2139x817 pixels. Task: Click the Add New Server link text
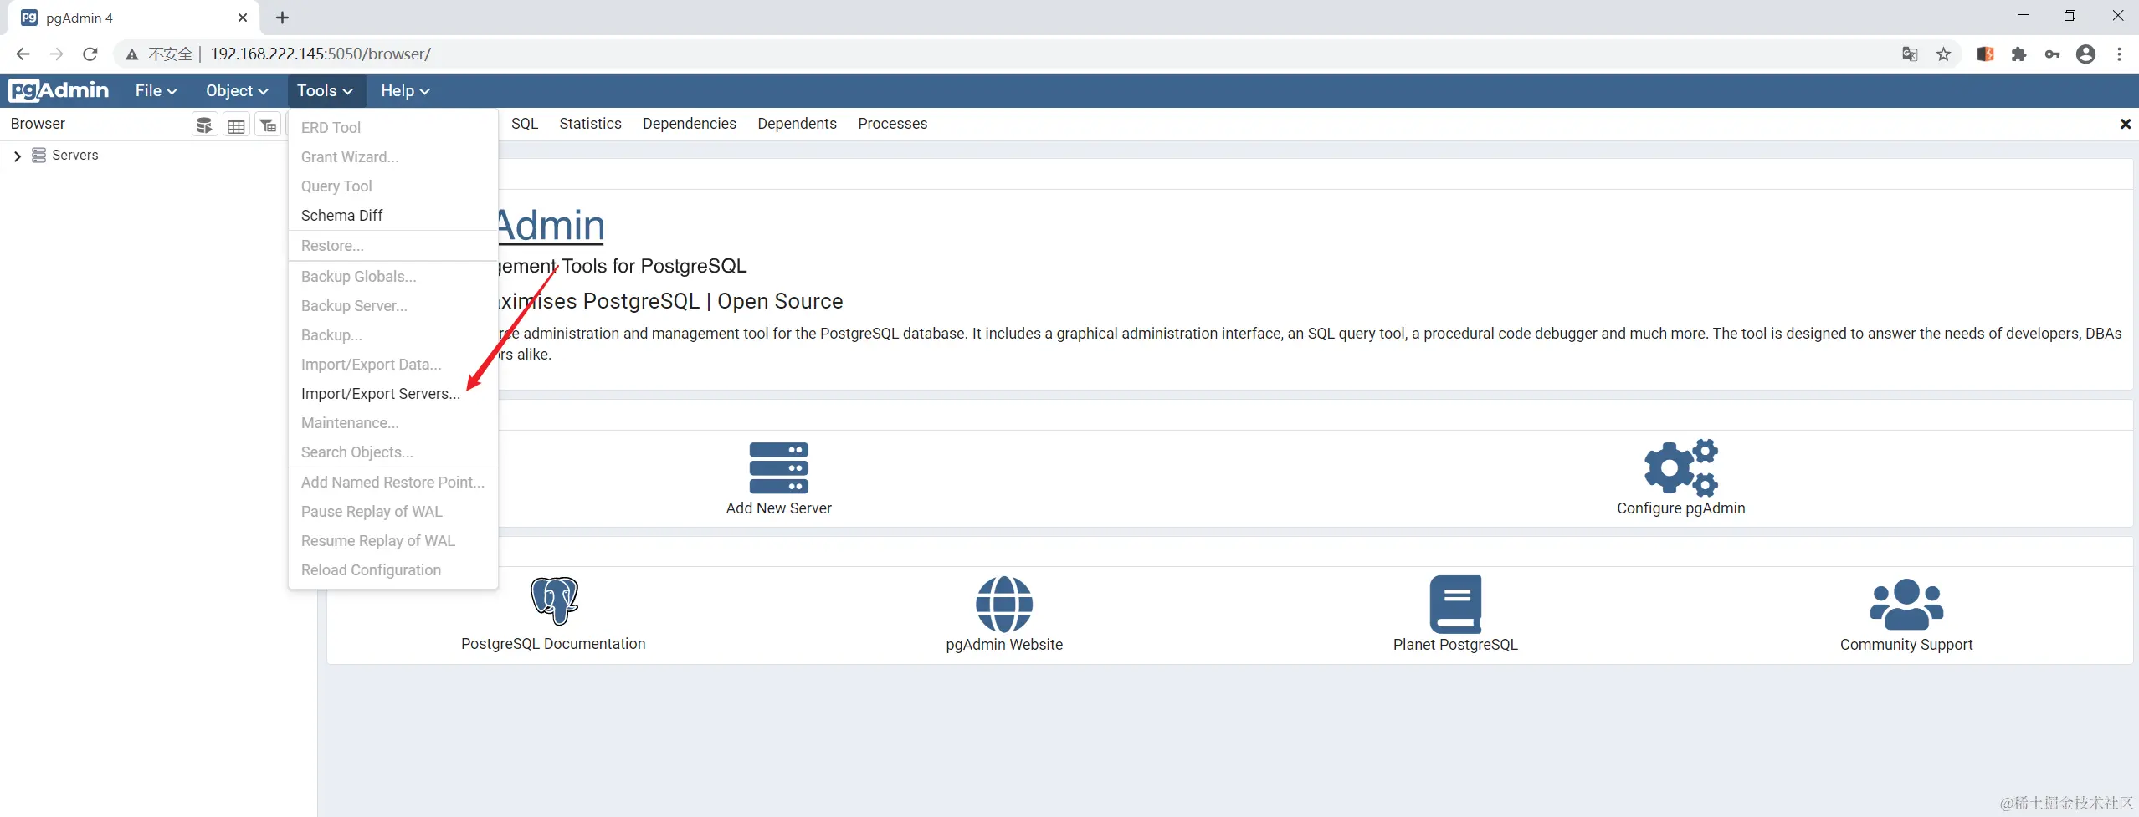[778, 508]
